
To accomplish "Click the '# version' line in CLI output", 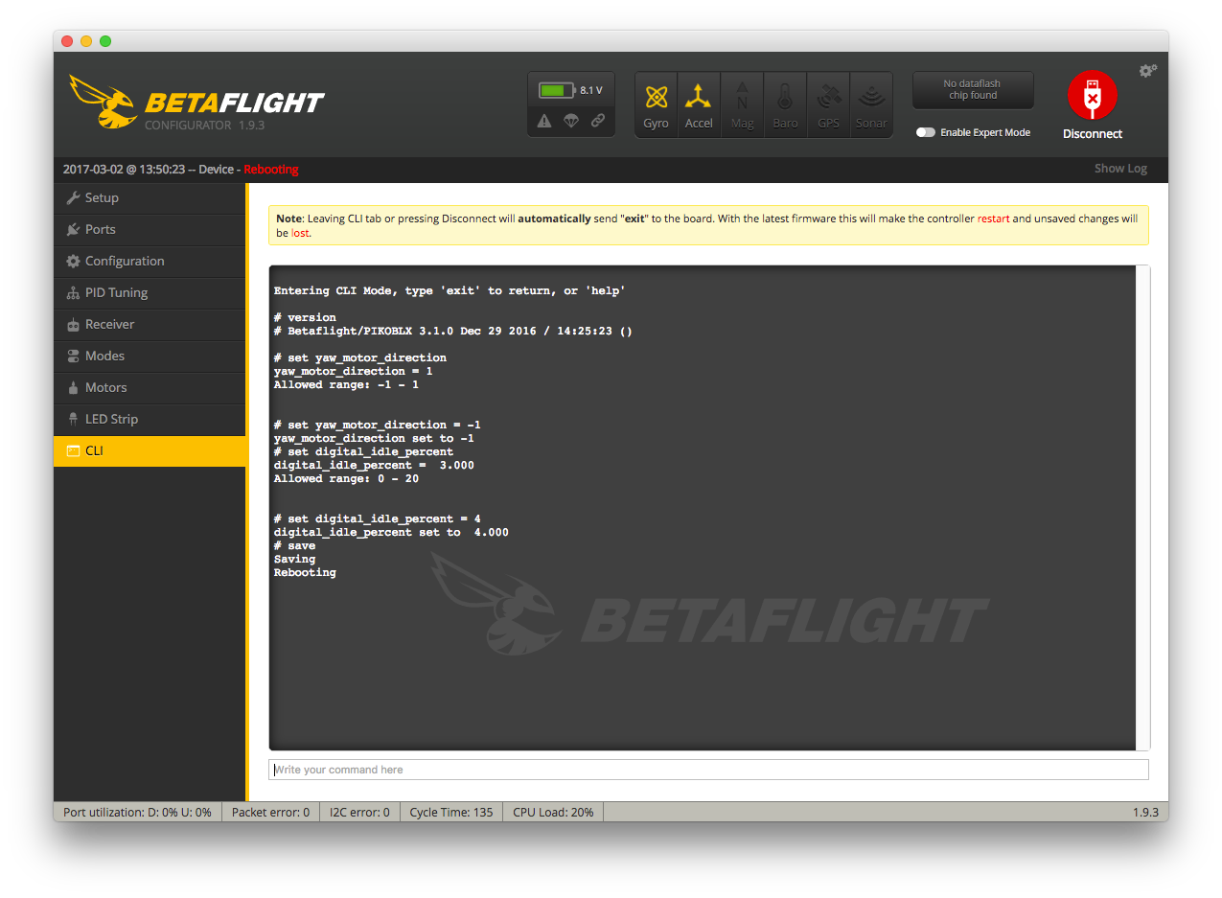I will click(305, 317).
